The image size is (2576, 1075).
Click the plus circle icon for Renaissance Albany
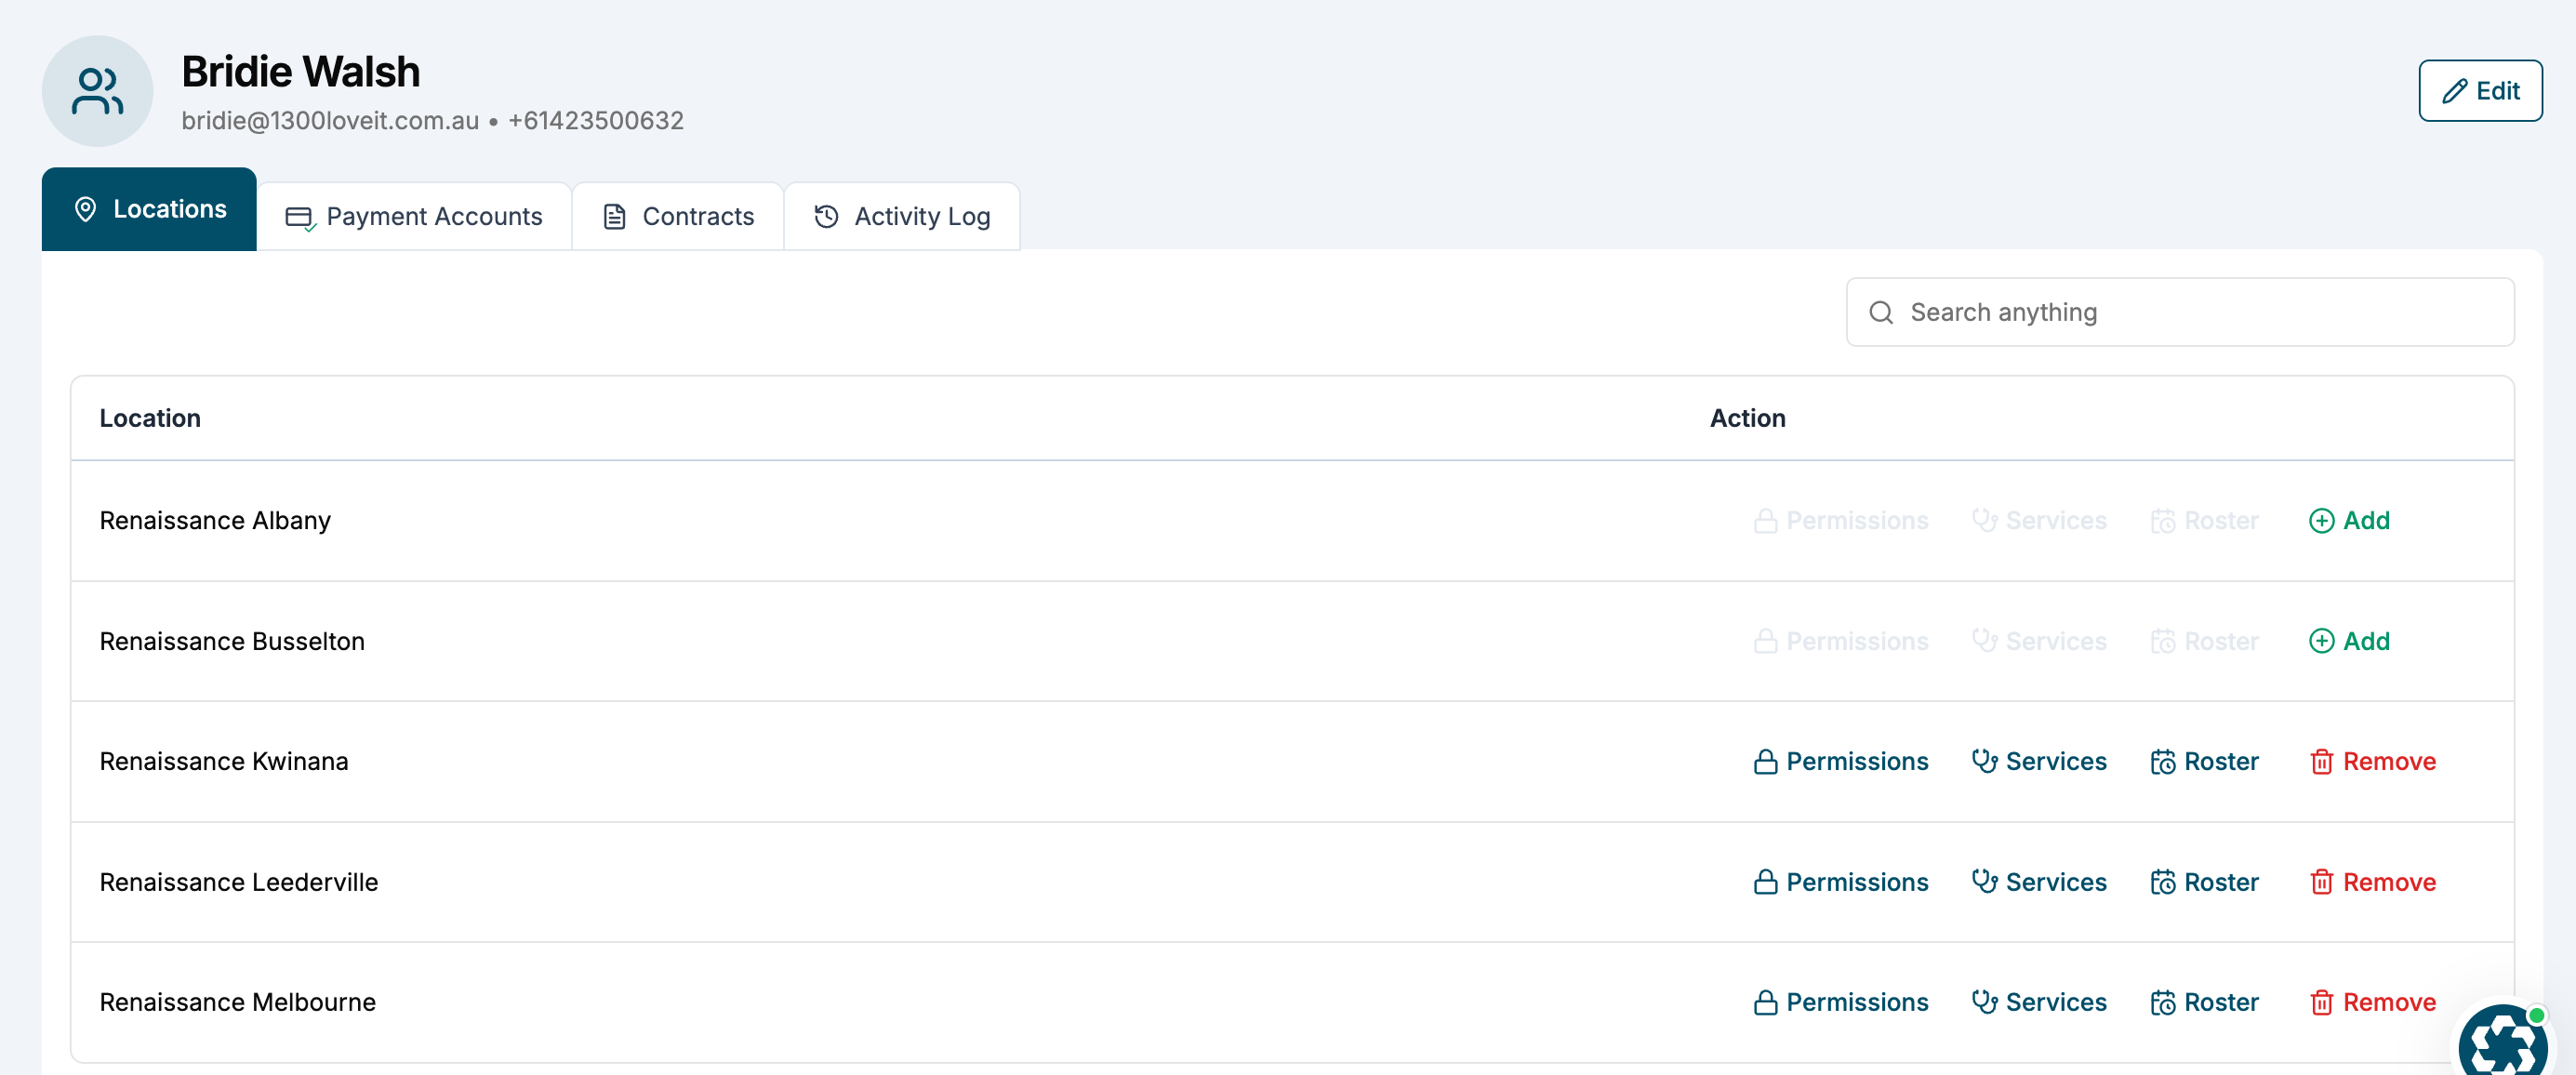coord(2321,521)
